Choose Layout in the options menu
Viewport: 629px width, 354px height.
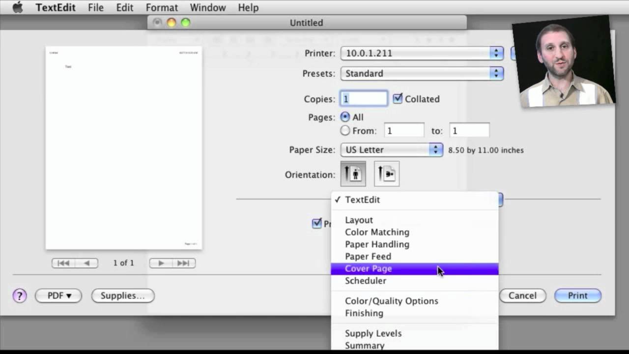tap(415, 220)
